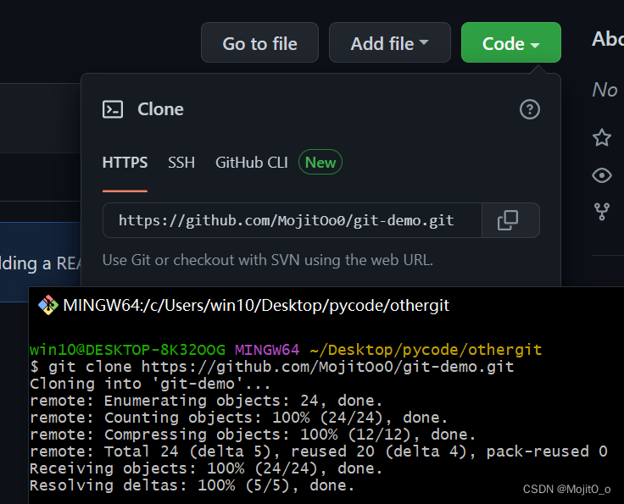This screenshot has width=624, height=504.
Task: Copy the clone URL with the clipboard icon
Action: (x=508, y=220)
